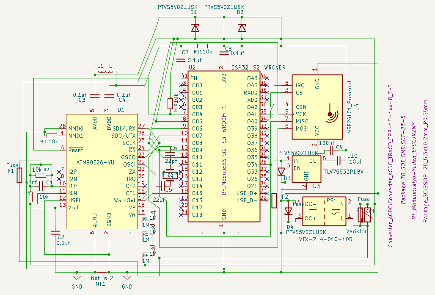The height and width of the screenshot is (295, 435).
Task: Select the MISO pin label on U4
Action: click(302, 121)
